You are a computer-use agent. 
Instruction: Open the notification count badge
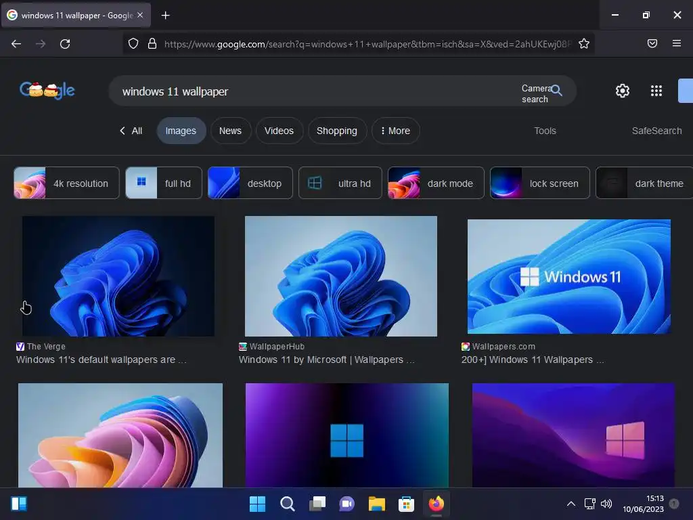tap(674, 504)
